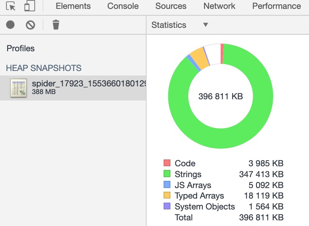This screenshot has height=226, width=309.
Task: Click the clear all profiles icon
Action: click(x=30, y=25)
